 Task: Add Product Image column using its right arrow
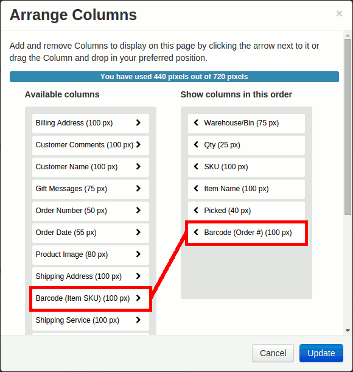(138, 254)
